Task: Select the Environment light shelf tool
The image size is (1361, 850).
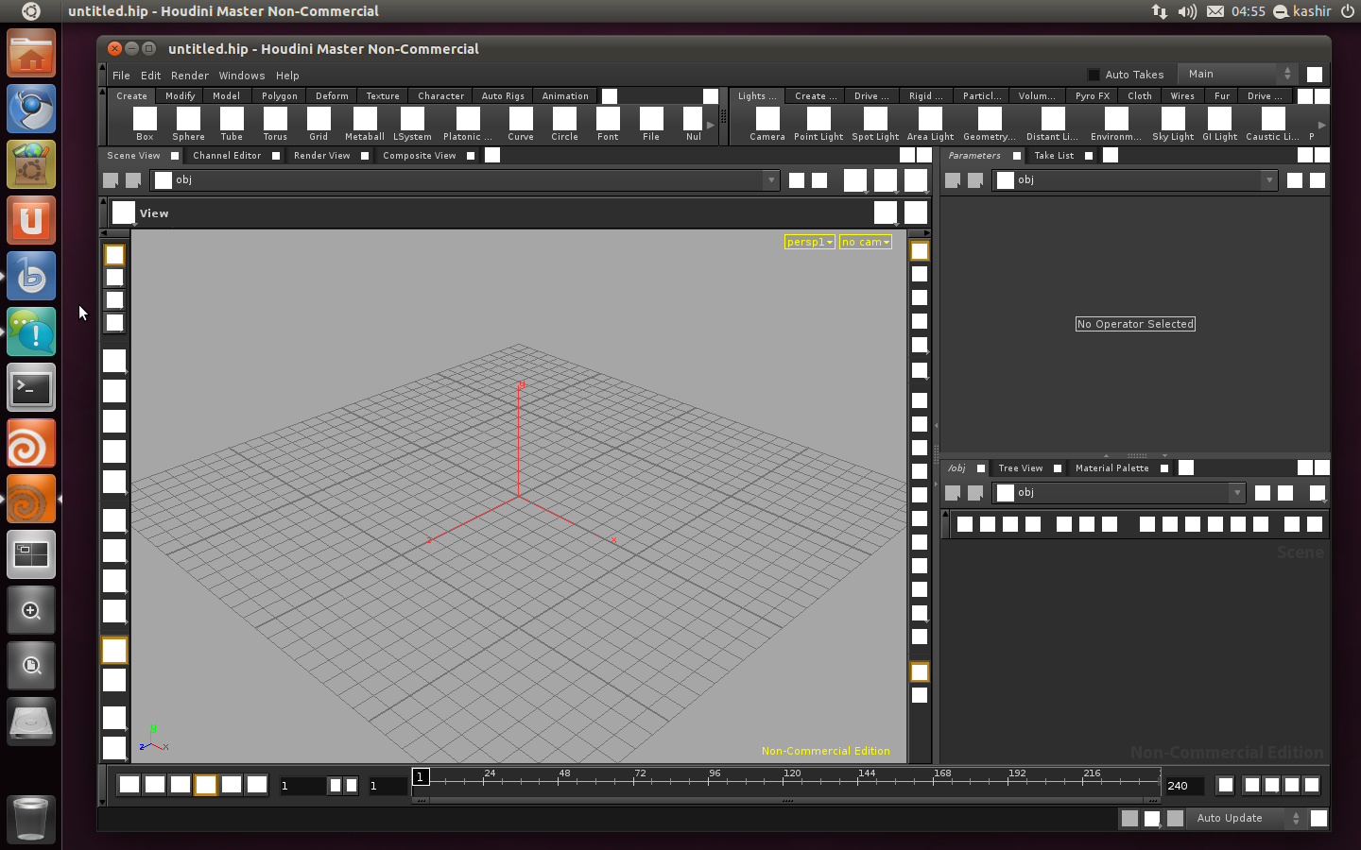Action: (x=1116, y=124)
